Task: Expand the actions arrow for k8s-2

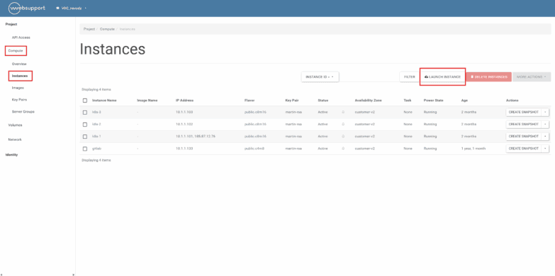Action: pyautogui.click(x=545, y=124)
